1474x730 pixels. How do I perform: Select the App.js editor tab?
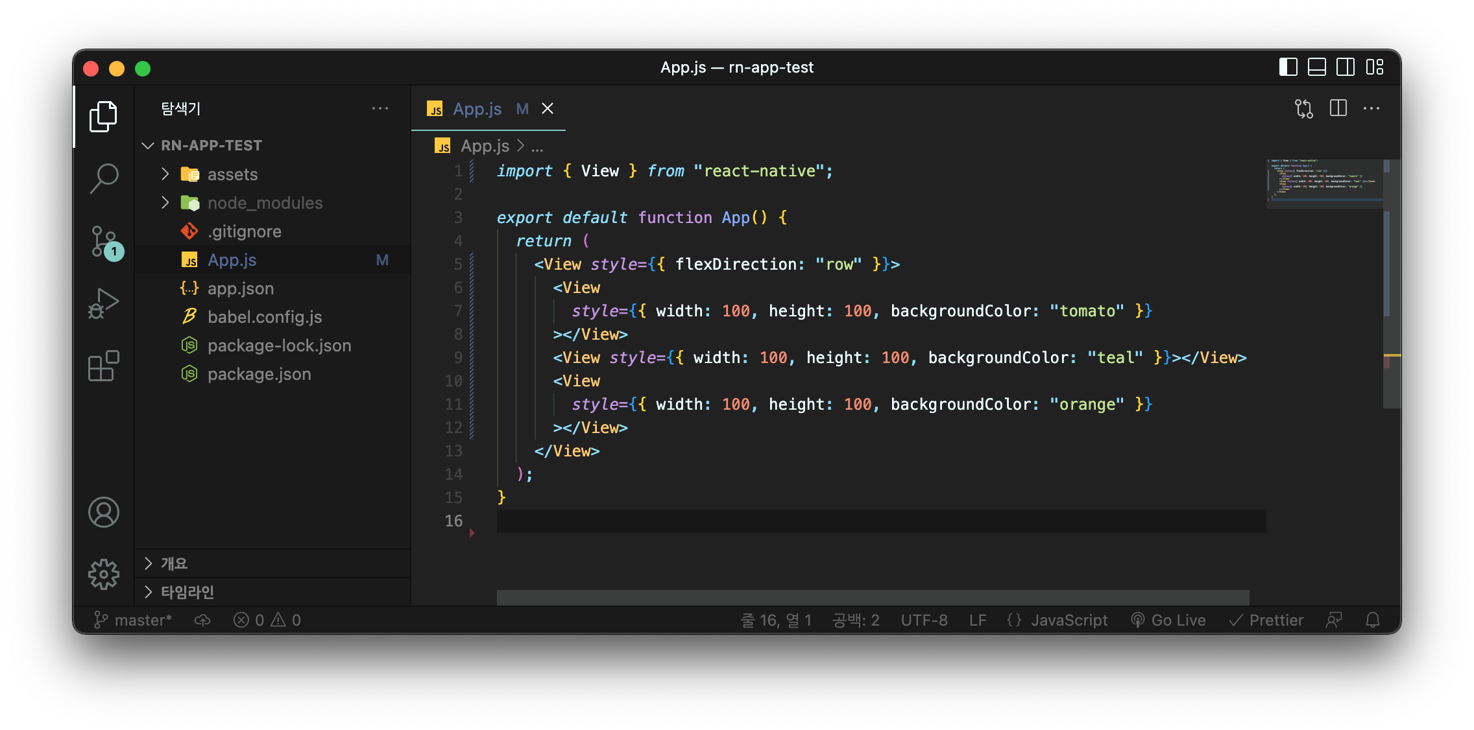click(x=477, y=109)
